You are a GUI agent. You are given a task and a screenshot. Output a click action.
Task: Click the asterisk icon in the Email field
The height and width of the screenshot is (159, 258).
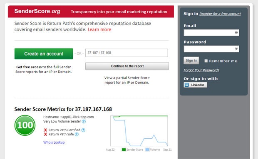point(236,33)
